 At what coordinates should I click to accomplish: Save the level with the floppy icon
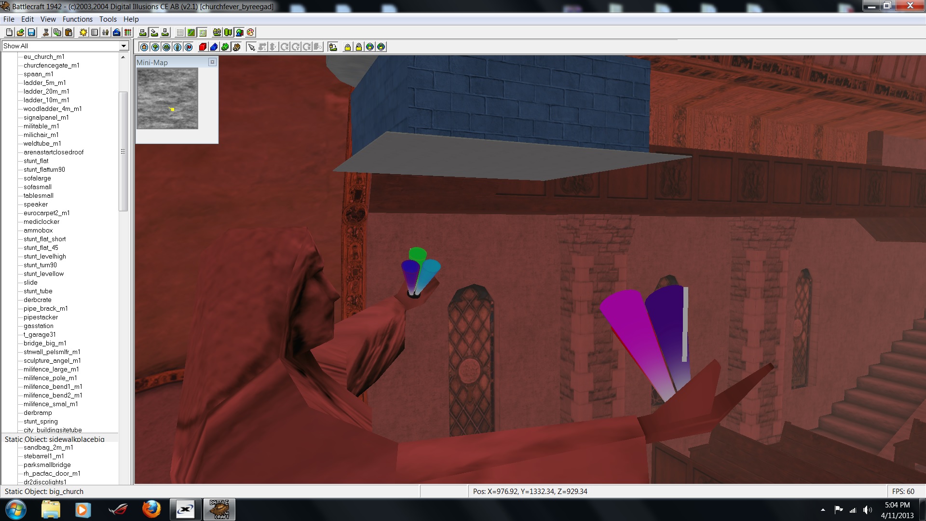pyautogui.click(x=31, y=32)
